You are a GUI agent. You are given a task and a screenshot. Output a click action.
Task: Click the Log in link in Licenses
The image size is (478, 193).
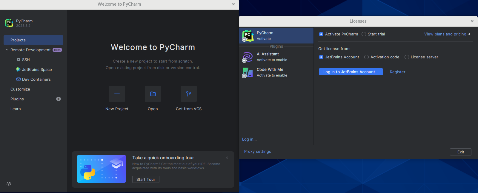pos(249,139)
